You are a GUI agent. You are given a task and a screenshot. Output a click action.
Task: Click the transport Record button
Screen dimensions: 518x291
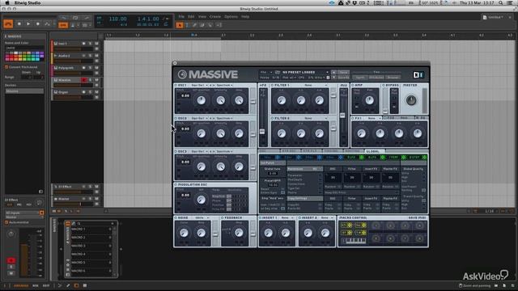point(38,23)
